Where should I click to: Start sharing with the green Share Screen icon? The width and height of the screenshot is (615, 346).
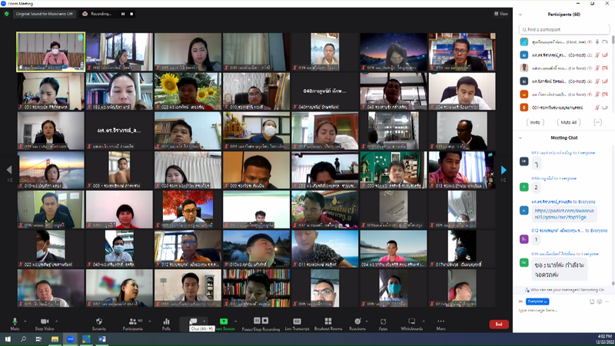[224, 321]
